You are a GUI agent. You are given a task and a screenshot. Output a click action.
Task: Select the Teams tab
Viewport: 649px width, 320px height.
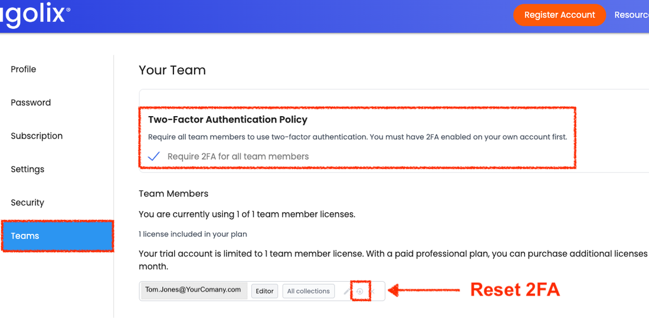click(57, 236)
